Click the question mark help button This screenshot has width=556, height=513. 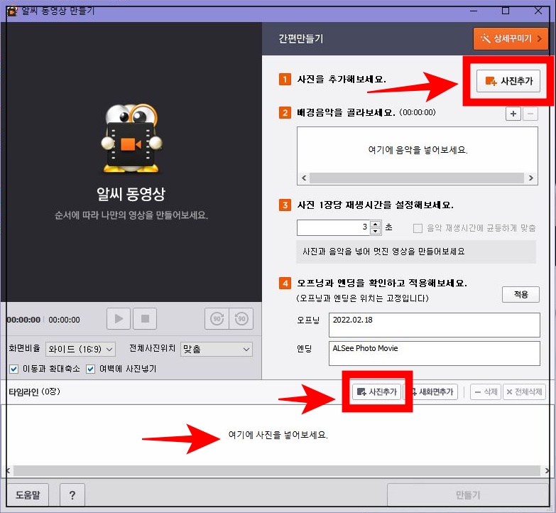coord(72,495)
